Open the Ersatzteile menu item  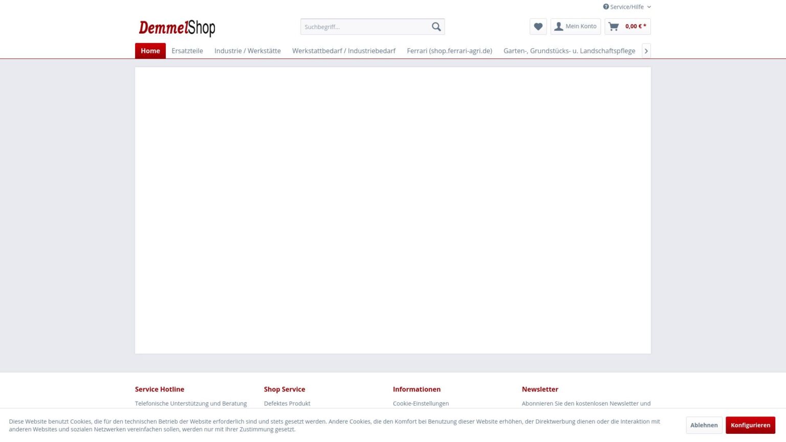tap(187, 51)
